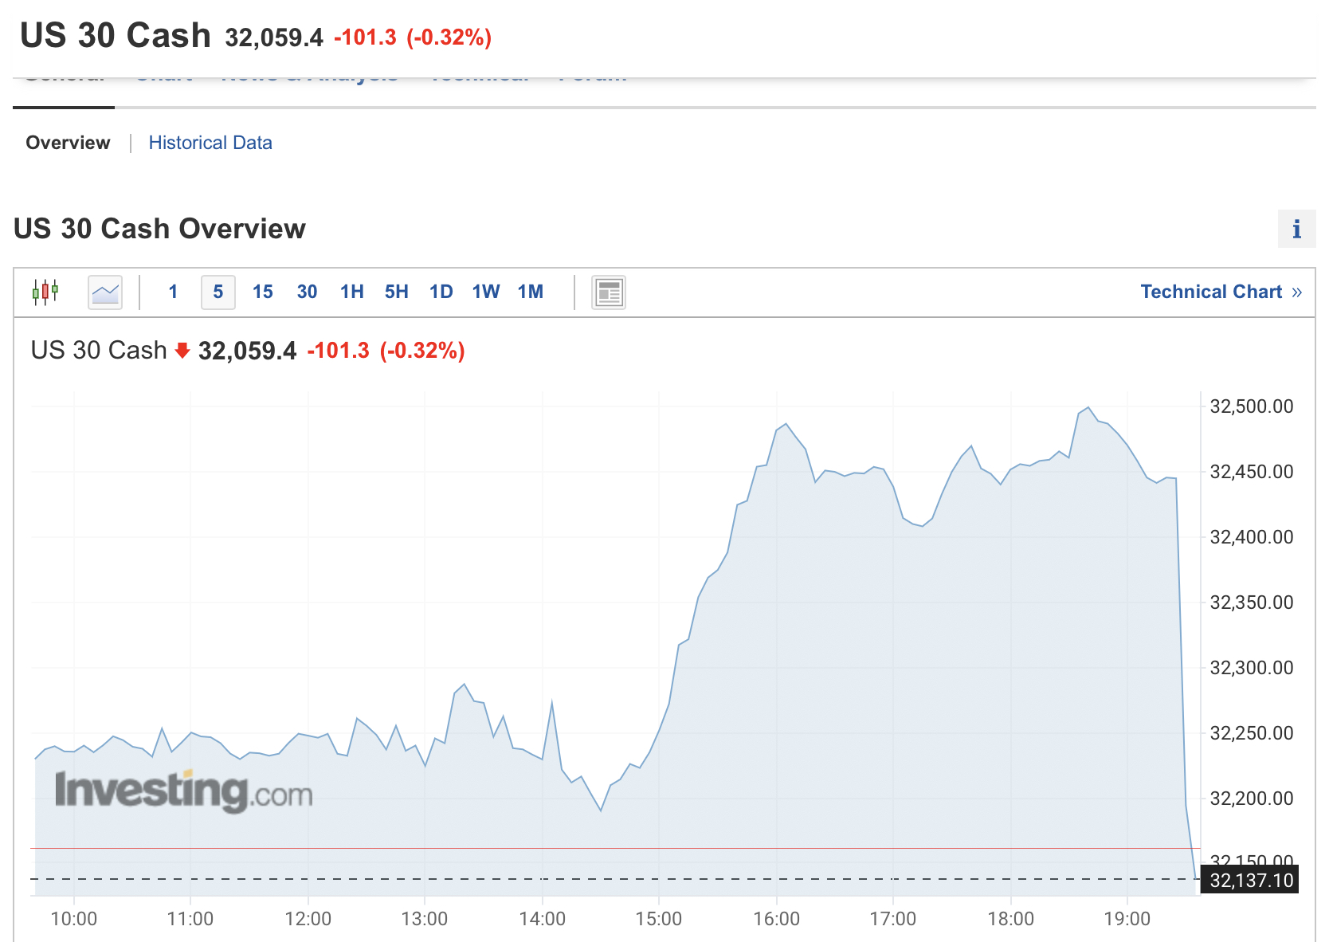This screenshot has height=942, width=1329.
Task: Switch chart to 1M timeframe
Action: click(530, 292)
